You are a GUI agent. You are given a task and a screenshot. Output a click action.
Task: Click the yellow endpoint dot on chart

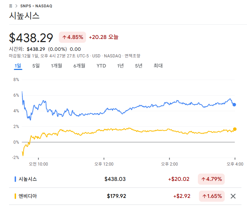[235, 129]
